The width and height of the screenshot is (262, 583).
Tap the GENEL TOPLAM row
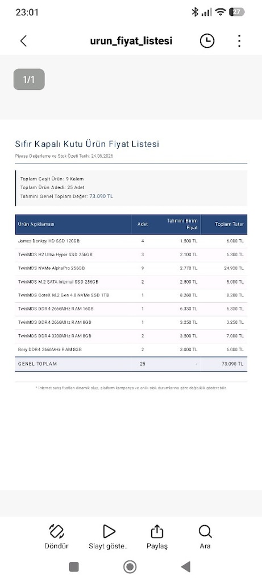click(x=131, y=364)
